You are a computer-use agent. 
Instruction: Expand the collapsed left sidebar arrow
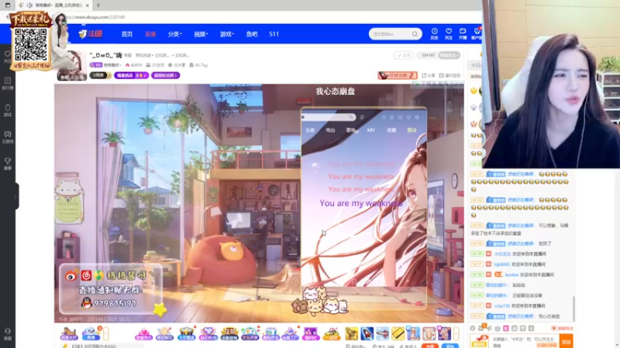click(15, 196)
